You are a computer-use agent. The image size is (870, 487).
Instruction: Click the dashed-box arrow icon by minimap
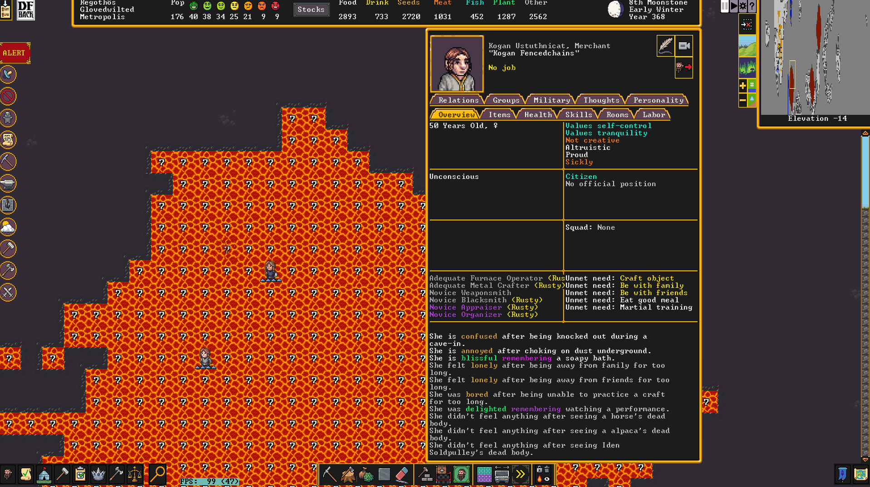coord(747,24)
